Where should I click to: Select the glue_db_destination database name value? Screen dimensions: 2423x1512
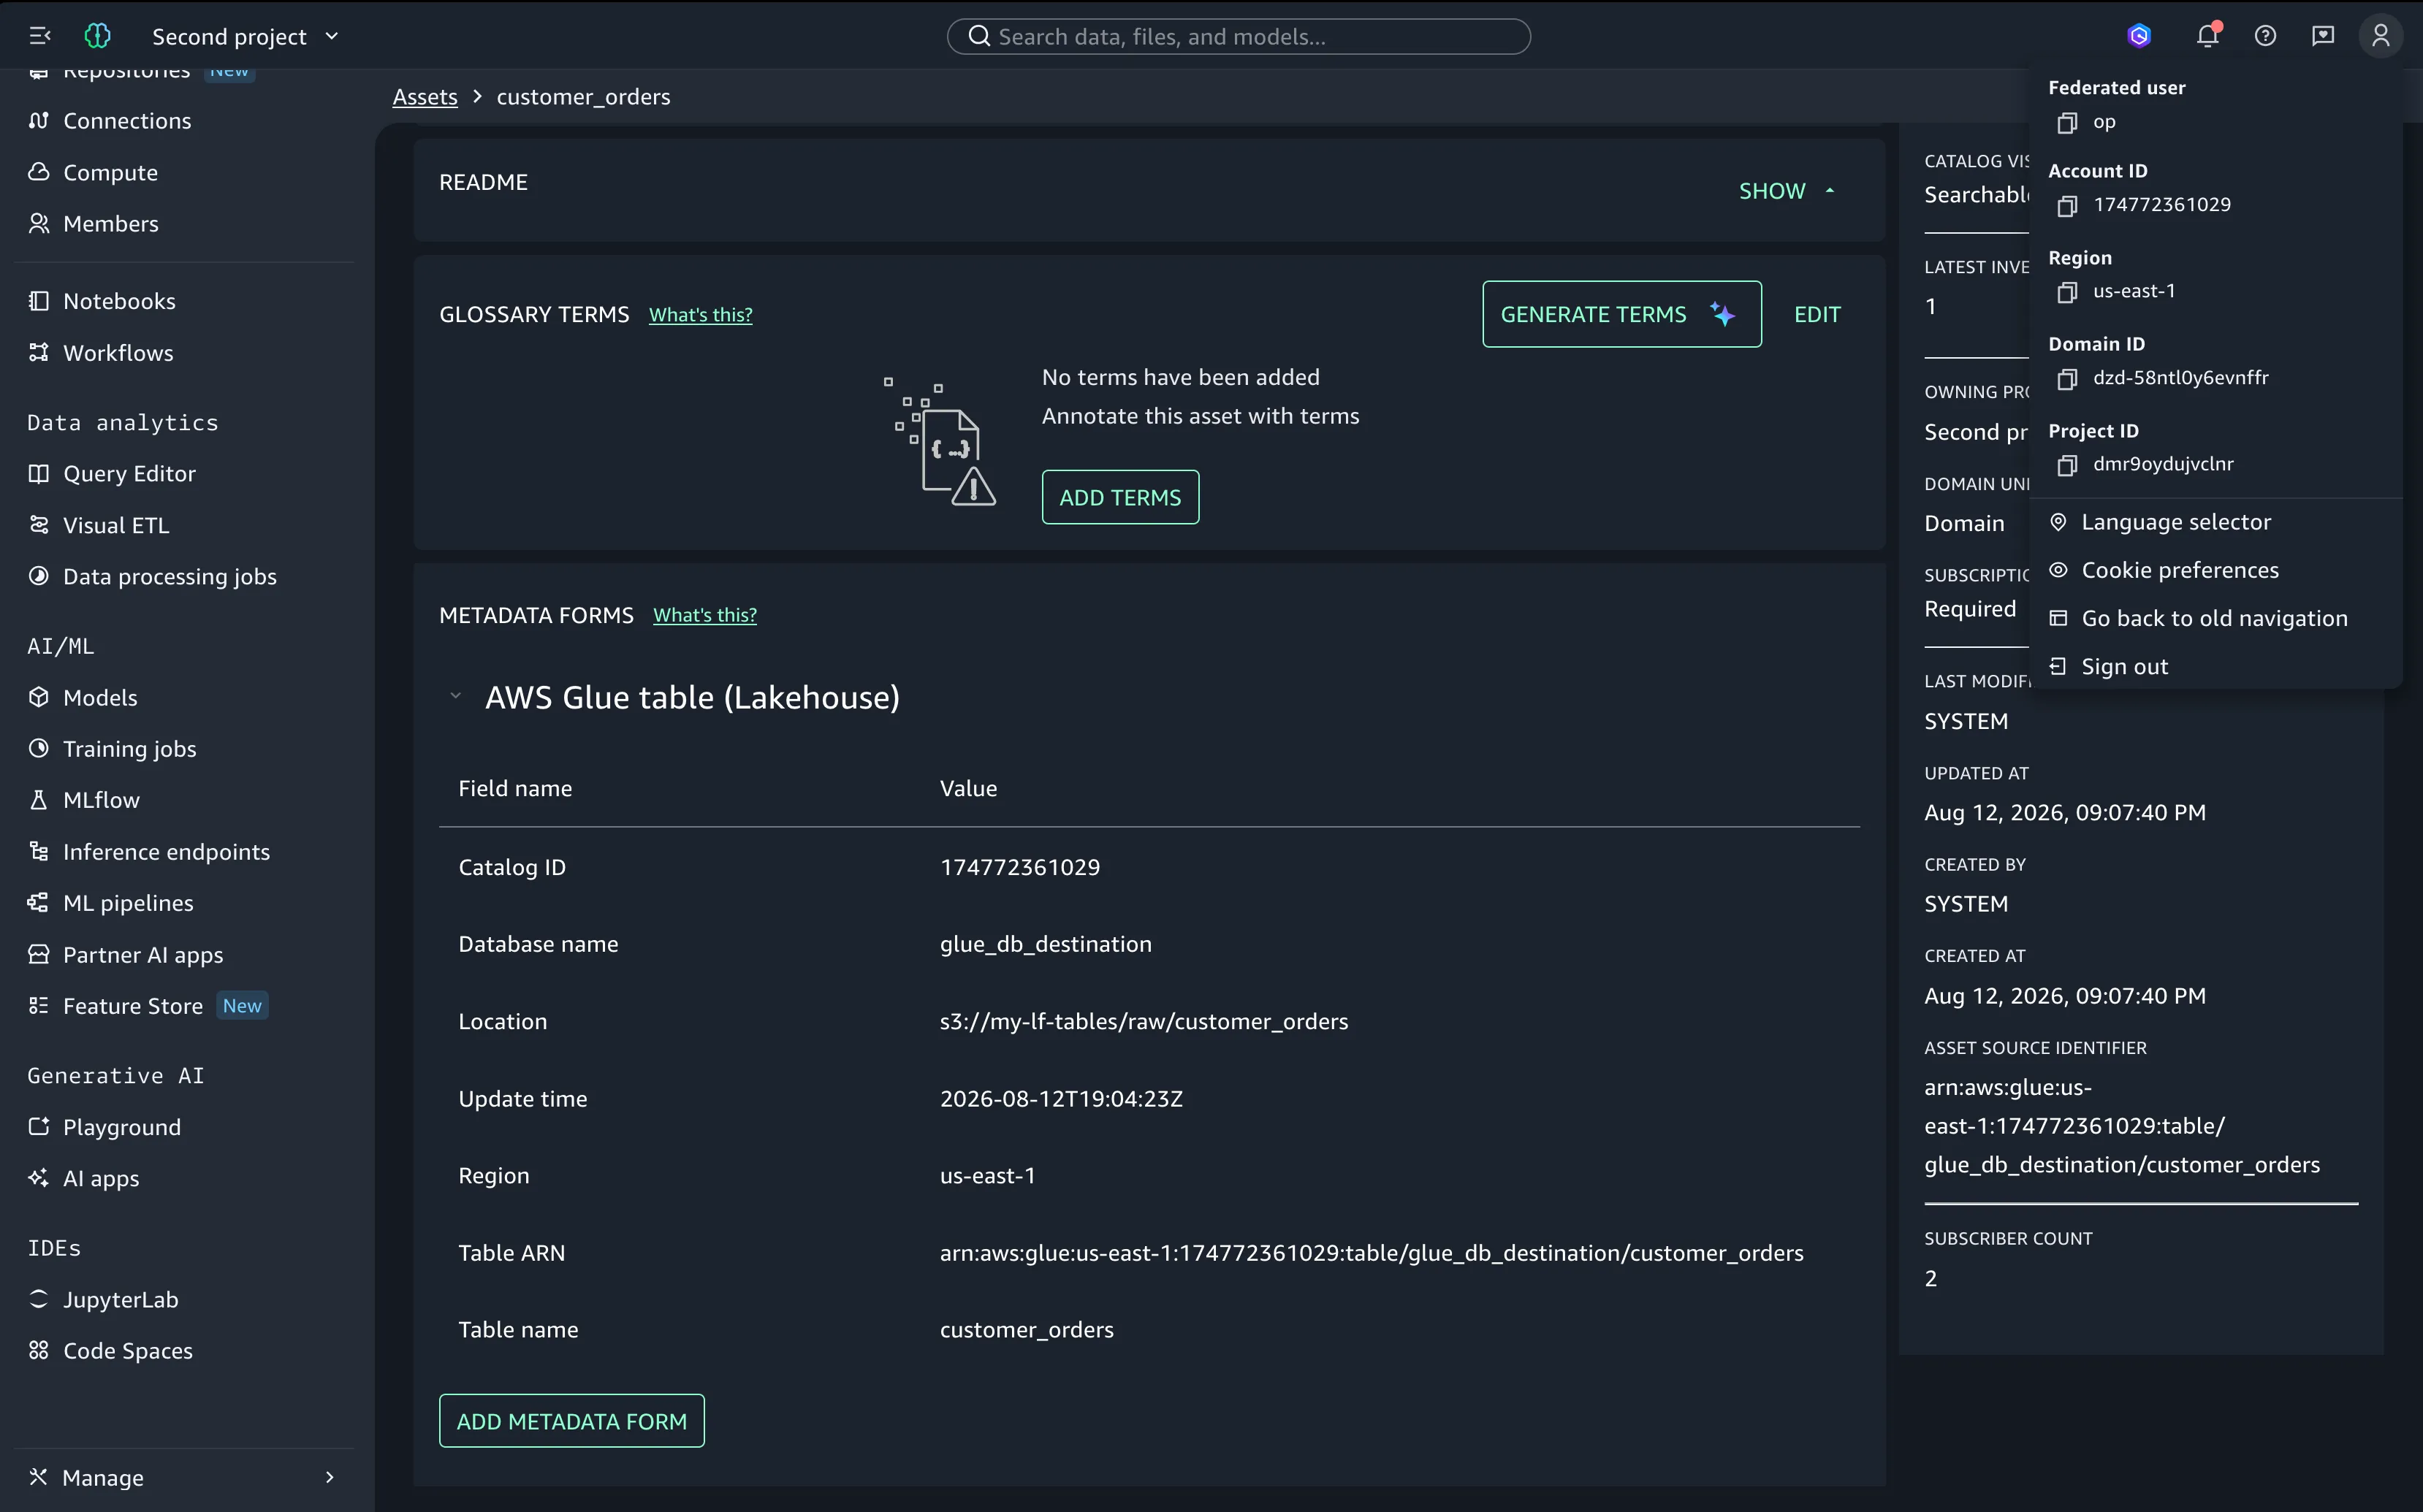coord(1046,945)
